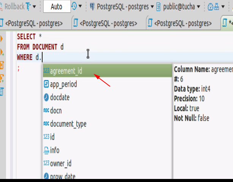Click the Not Null: false info line
This screenshot has width=233, height=182.
pyautogui.click(x=192, y=118)
